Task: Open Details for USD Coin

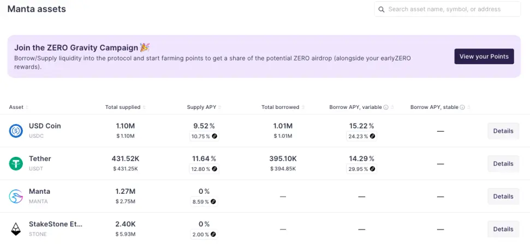Action: tap(503, 131)
